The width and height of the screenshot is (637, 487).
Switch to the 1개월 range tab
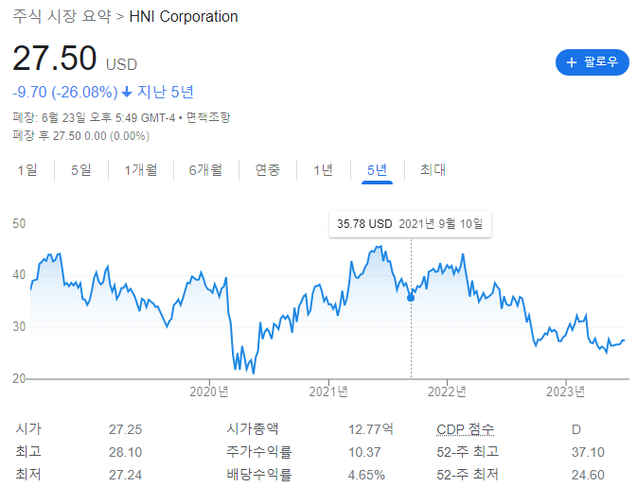point(141,169)
